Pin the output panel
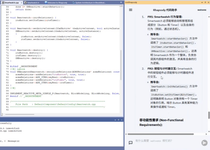This screenshot has height=150, width=210. [118, 120]
